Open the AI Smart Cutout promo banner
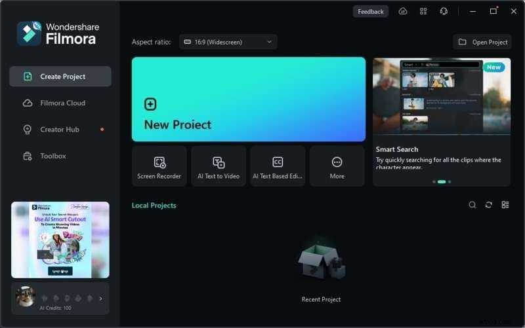 click(x=60, y=240)
